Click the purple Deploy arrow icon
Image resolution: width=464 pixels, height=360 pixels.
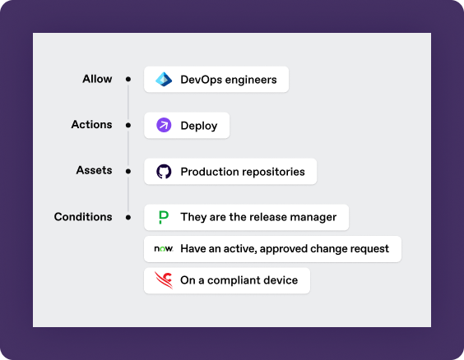(164, 125)
